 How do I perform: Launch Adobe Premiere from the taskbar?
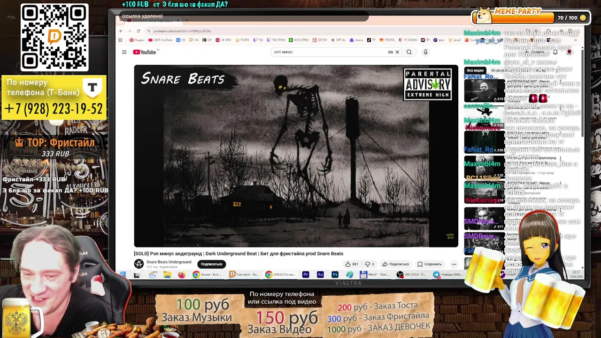306,275
